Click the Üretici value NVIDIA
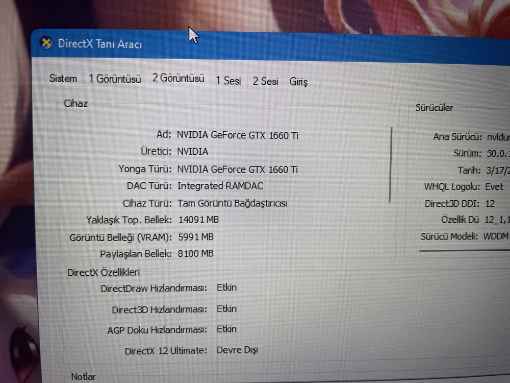Screen dimensions: 510x383 (193, 152)
